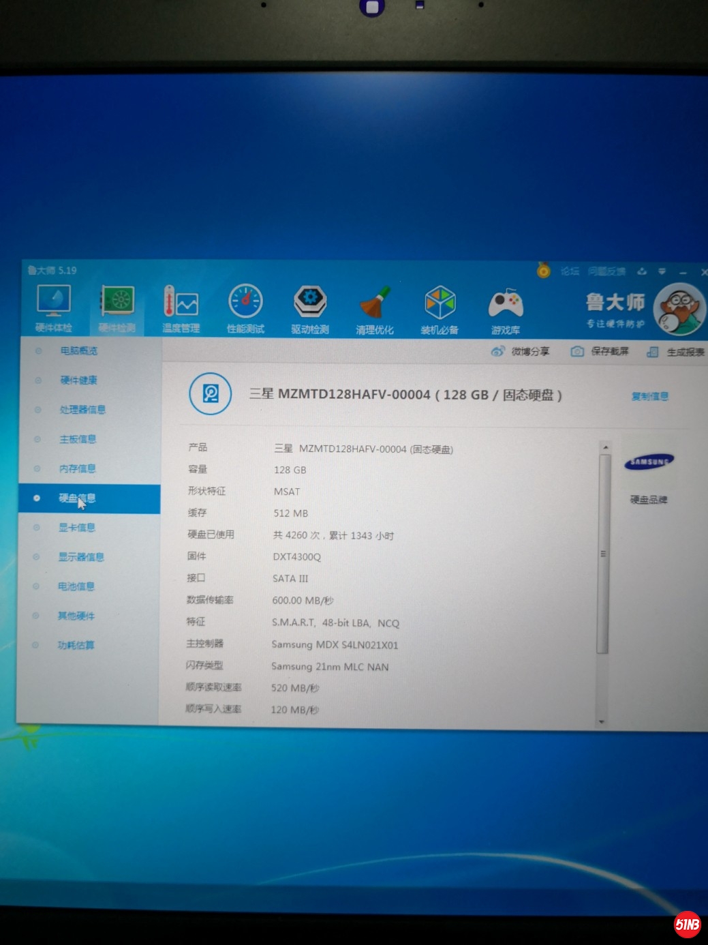Screen dimensions: 708x945
Task: Open 硬件体检 hardware checkup icon
Action: tap(54, 308)
